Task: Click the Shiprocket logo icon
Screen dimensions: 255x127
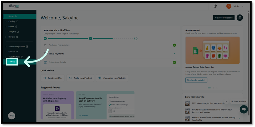Action: [57, 109]
